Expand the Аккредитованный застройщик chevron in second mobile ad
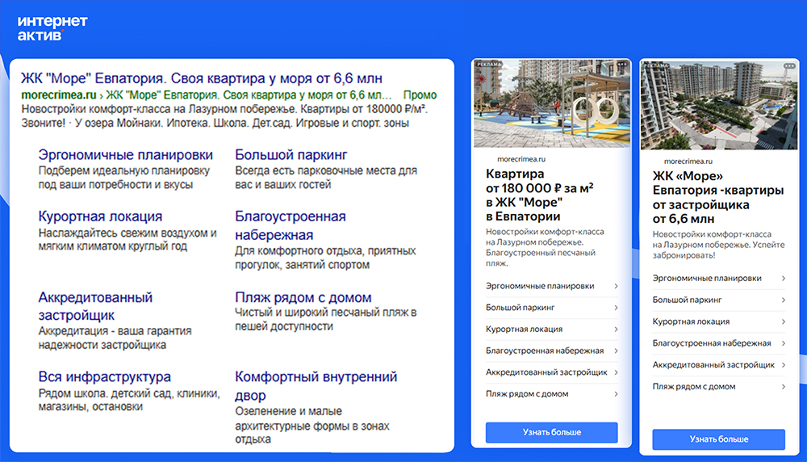The height and width of the screenshot is (462, 807). click(x=783, y=365)
